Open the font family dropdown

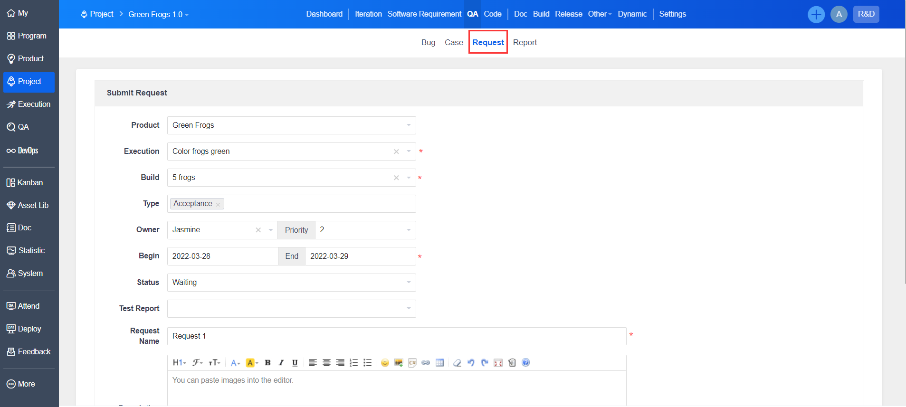197,363
